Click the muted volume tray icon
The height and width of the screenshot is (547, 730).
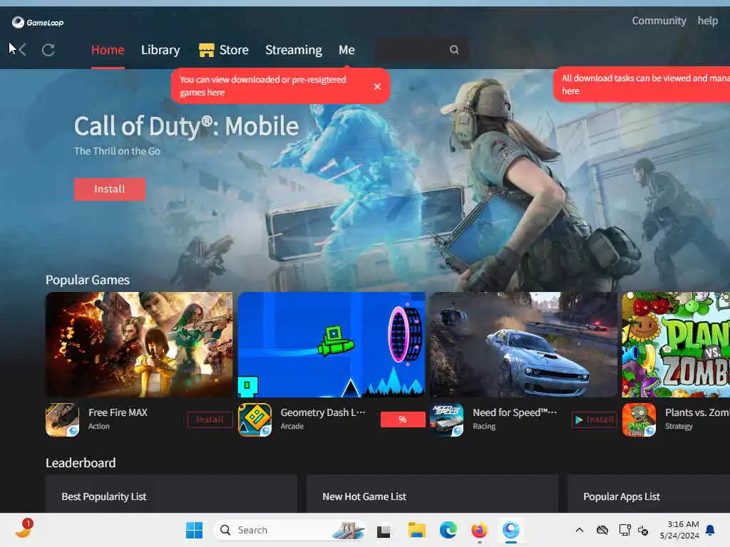[x=644, y=530]
